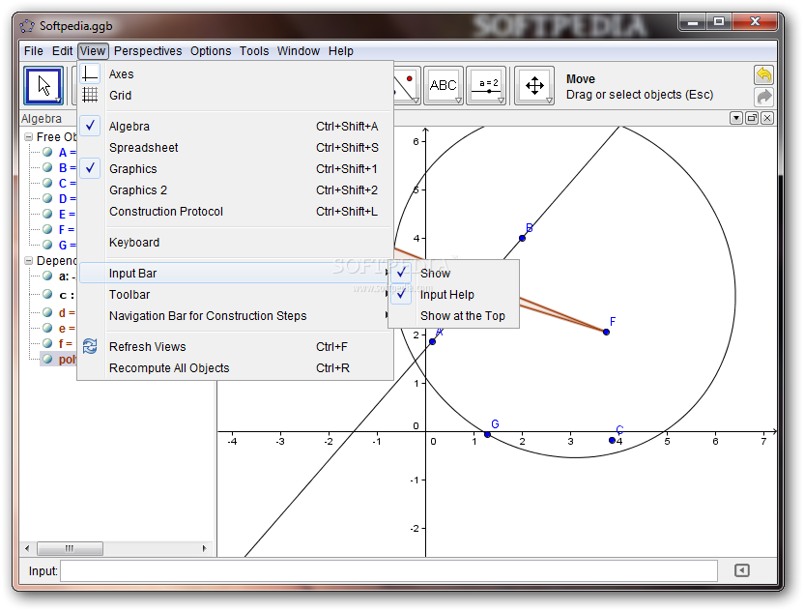Open the Edit menu
Viewport: 804px width, 611px height.
coord(62,51)
